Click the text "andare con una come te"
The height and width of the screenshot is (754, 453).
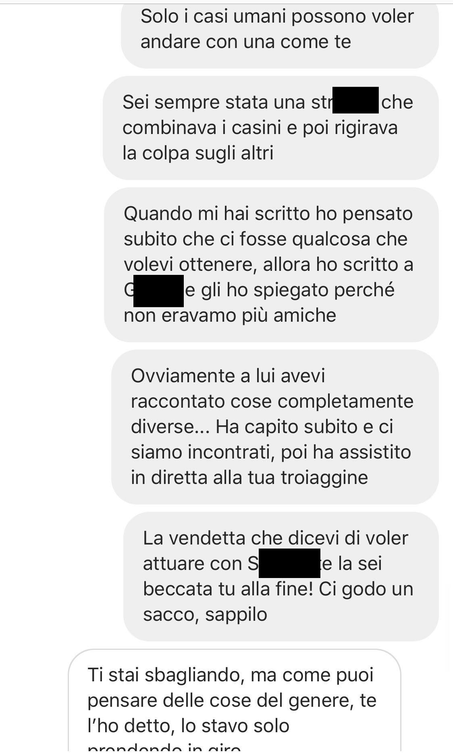[246, 42]
